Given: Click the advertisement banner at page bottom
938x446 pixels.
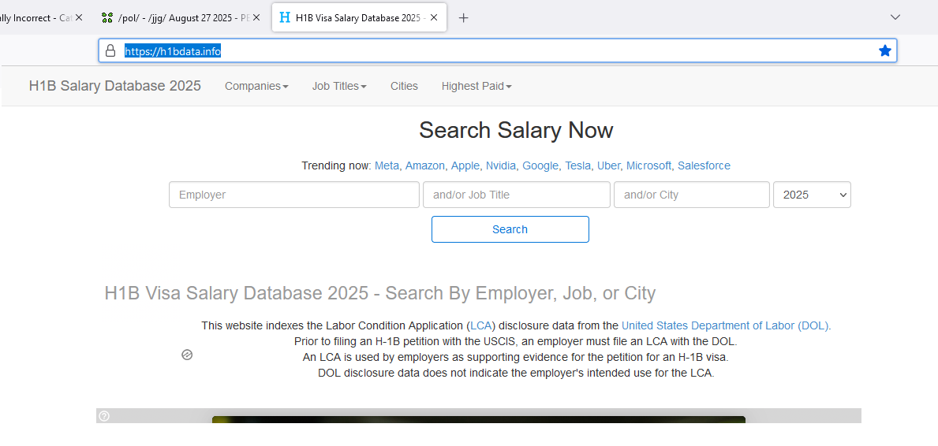Looking at the screenshot, I should (479, 416).
